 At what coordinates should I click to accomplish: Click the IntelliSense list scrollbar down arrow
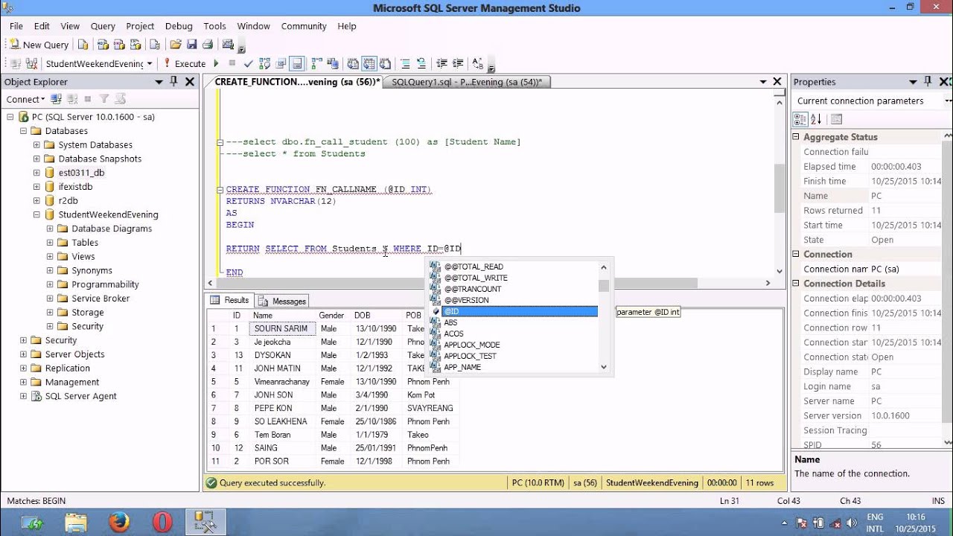(604, 366)
